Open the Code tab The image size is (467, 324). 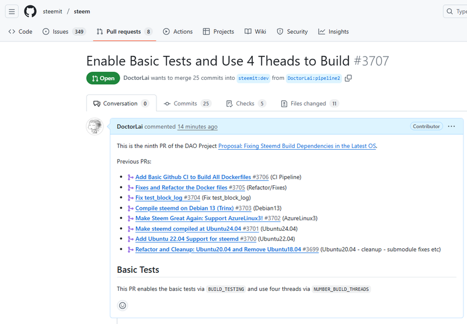[x=20, y=31]
